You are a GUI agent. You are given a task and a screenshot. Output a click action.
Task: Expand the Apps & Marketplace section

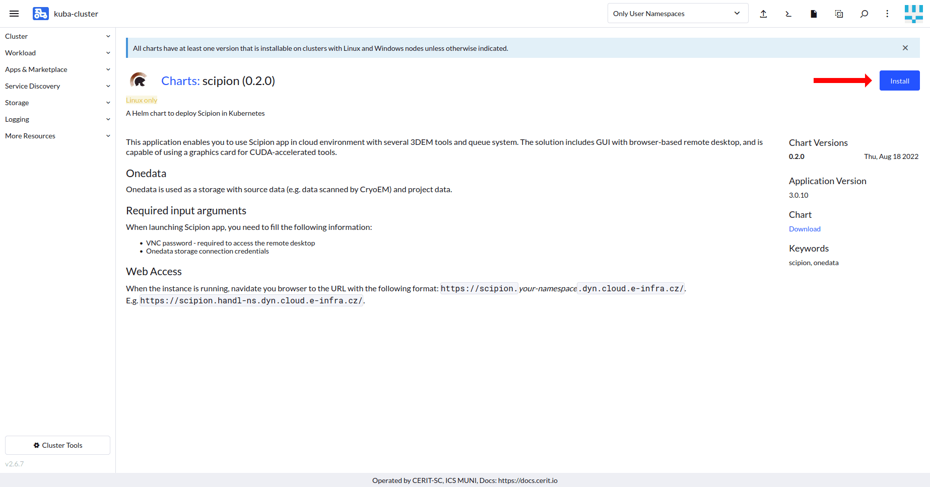coord(108,69)
